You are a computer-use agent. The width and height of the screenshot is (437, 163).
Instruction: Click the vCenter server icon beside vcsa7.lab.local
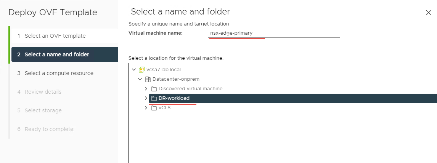click(142, 70)
